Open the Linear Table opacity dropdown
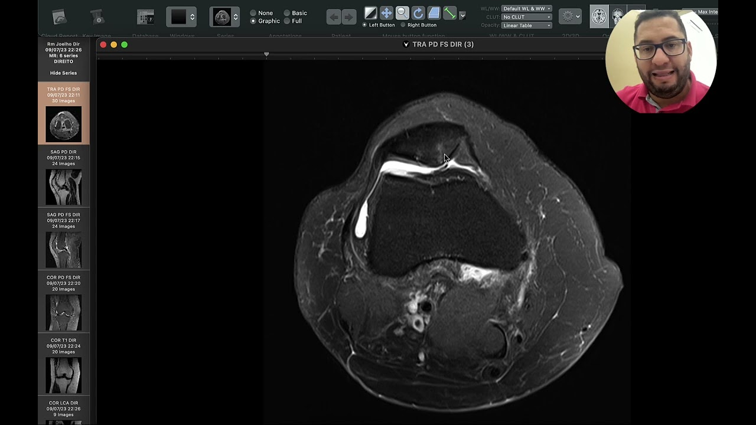This screenshot has width=756, height=425. [x=526, y=25]
